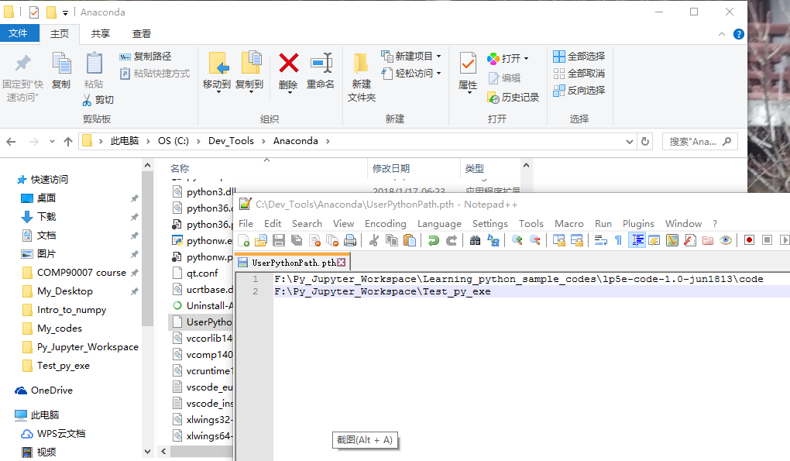
Task: Toggle file monitoring eye icon
Action: pos(726,240)
